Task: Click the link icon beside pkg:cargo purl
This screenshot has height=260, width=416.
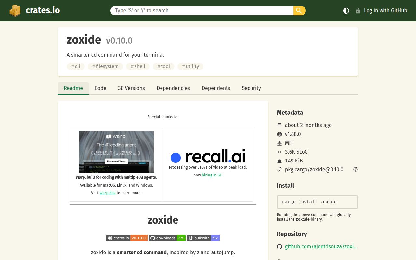Action: coord(279,169)
